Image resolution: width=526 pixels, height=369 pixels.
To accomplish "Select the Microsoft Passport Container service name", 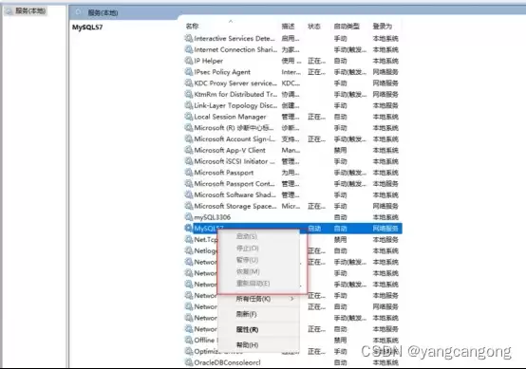I will click(x=235, y=184).
